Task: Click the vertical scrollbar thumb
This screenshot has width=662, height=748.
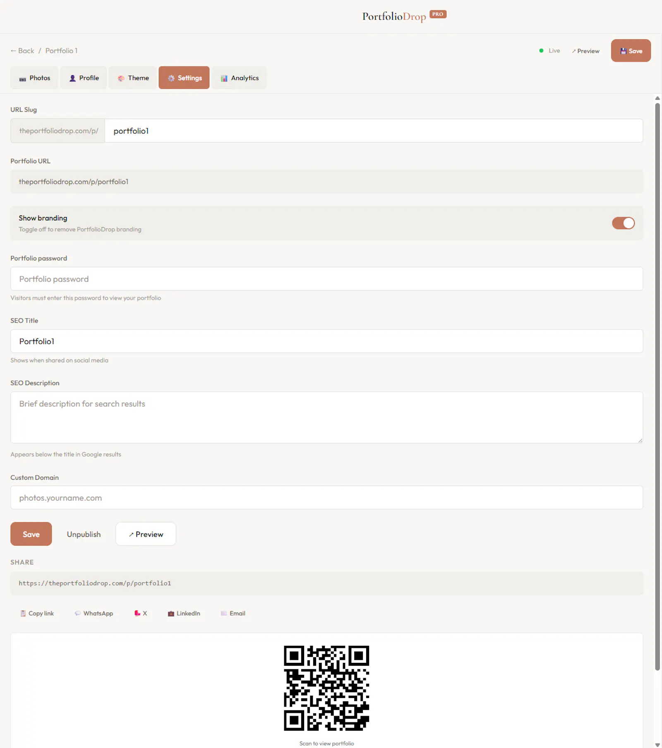Action: (x=657, y=387)
